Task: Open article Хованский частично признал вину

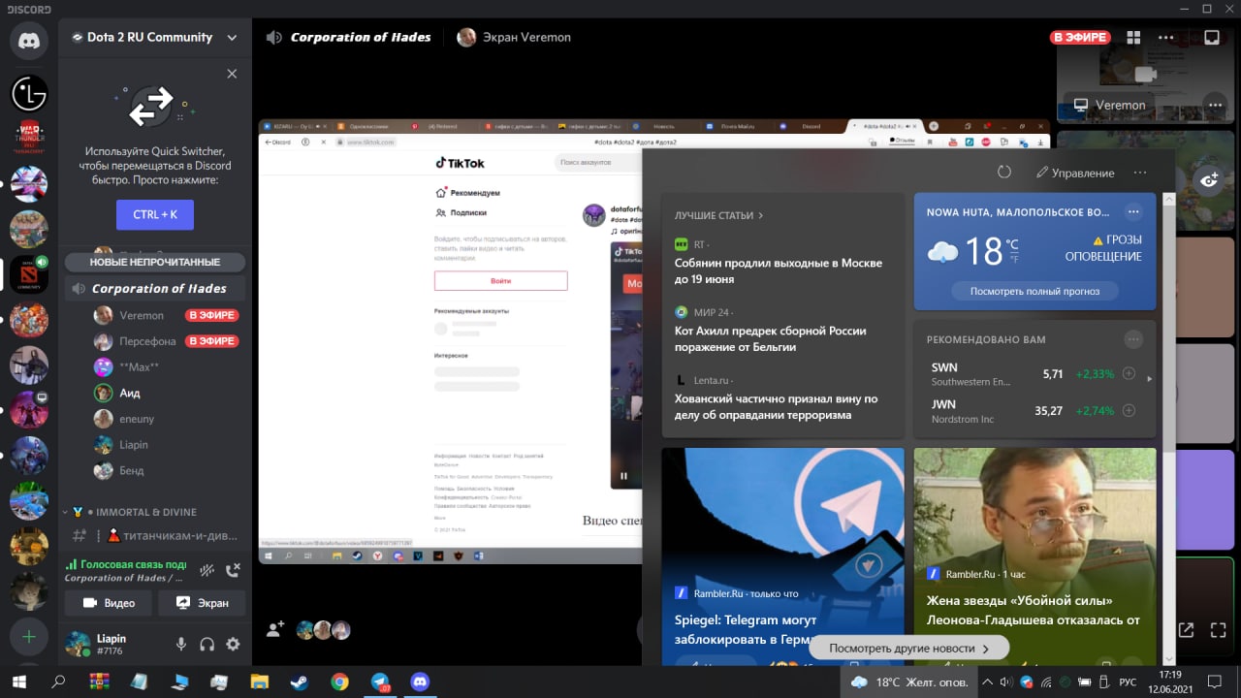Action: pos(776,406)
